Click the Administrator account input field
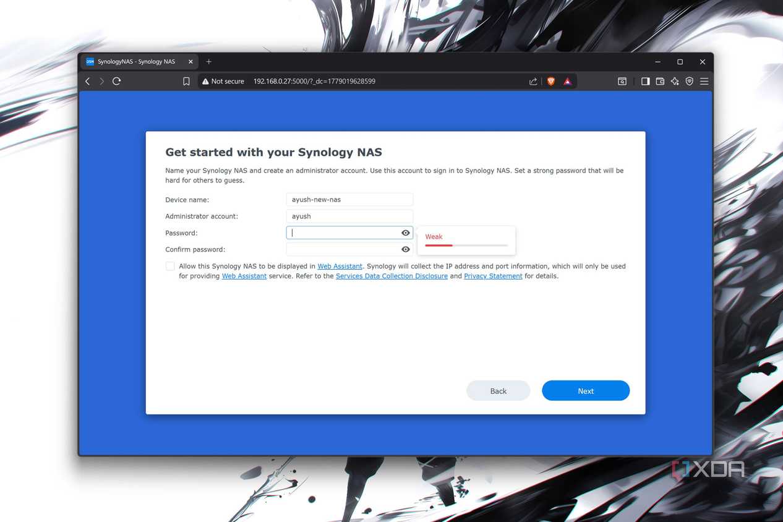Viewport: 783px width, 522px height. 349,216
